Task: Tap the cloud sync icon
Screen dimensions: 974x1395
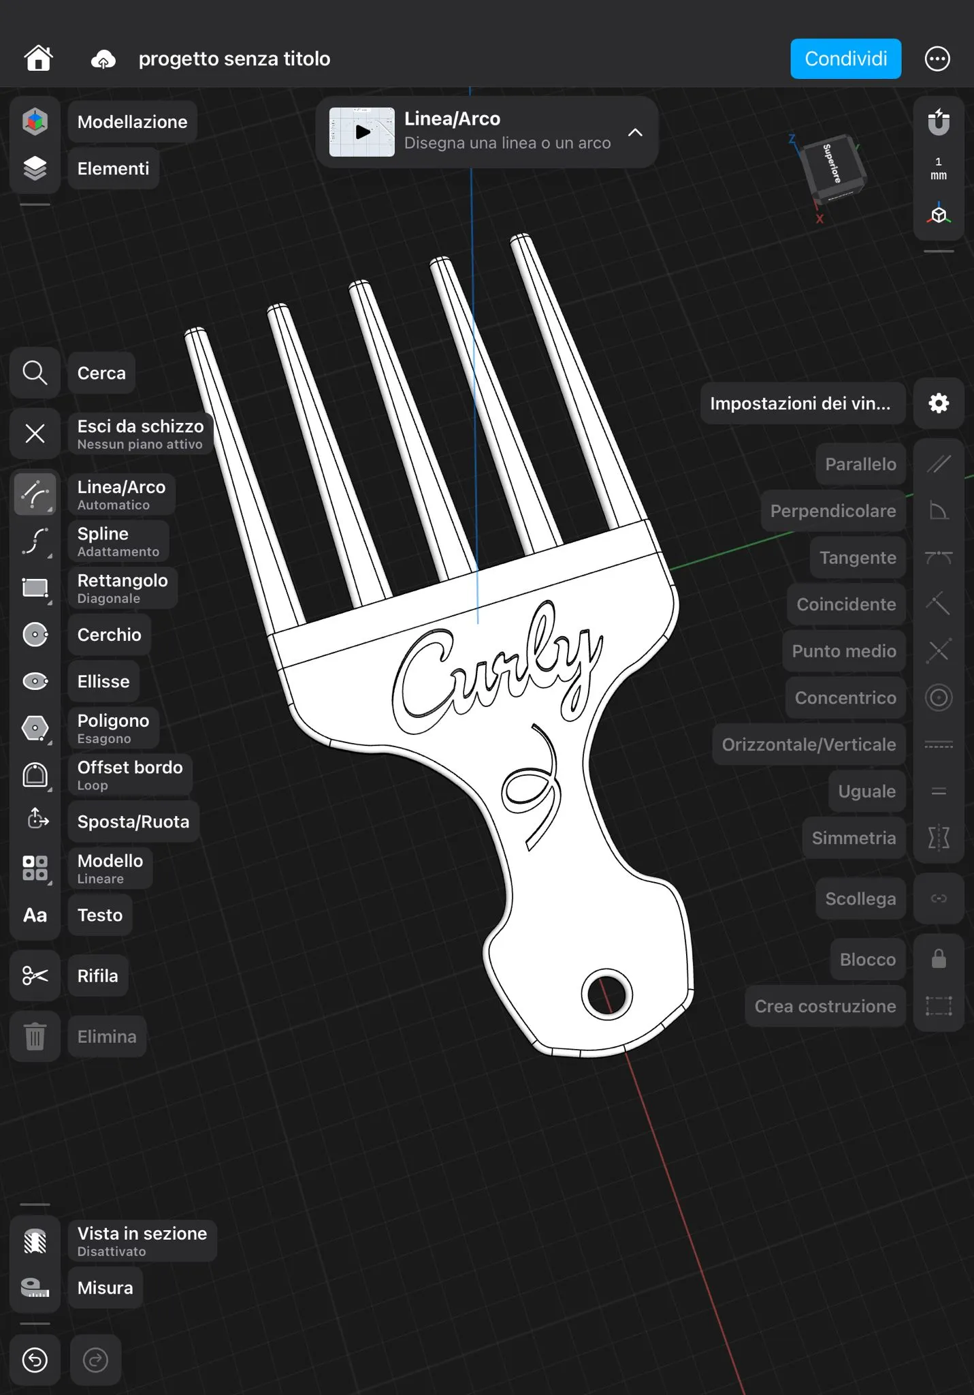Action: (103, 59)
